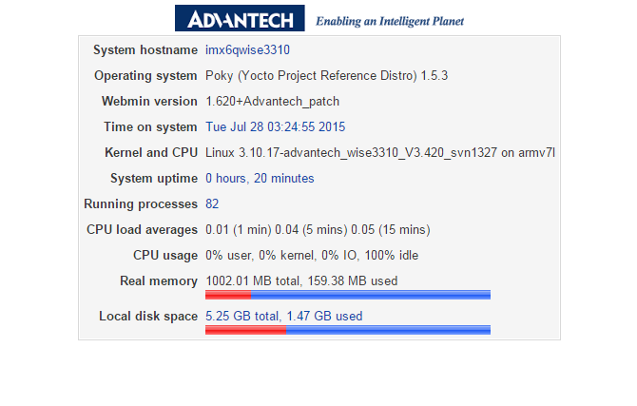Open the running processes count 82
The height and width of the screenshot is (406, 637).
213,203
